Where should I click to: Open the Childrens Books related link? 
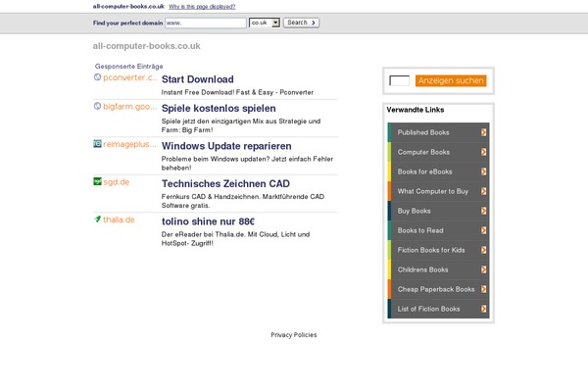(x=423, y=269)
